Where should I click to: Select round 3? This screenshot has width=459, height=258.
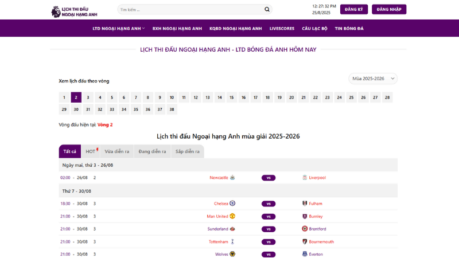click(x=88, y=97)
